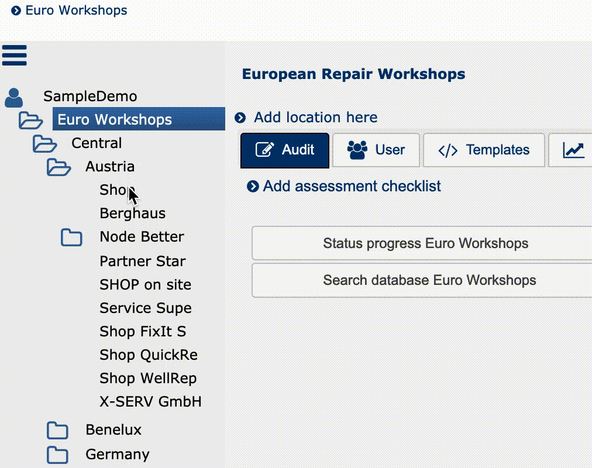The image size is (592, 468).
Task: Switch to the User tab
Action: coord(376,150)
